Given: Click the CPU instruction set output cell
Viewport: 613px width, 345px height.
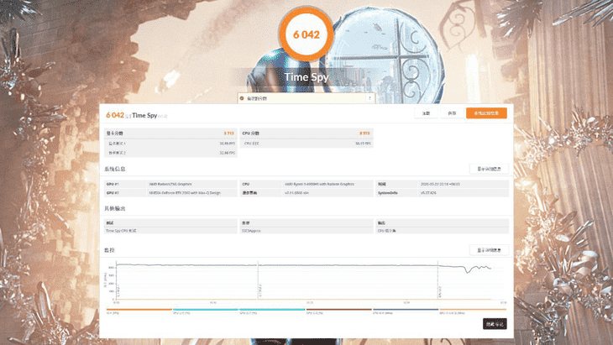Looking at the screenshot, I should pos(386,231).
